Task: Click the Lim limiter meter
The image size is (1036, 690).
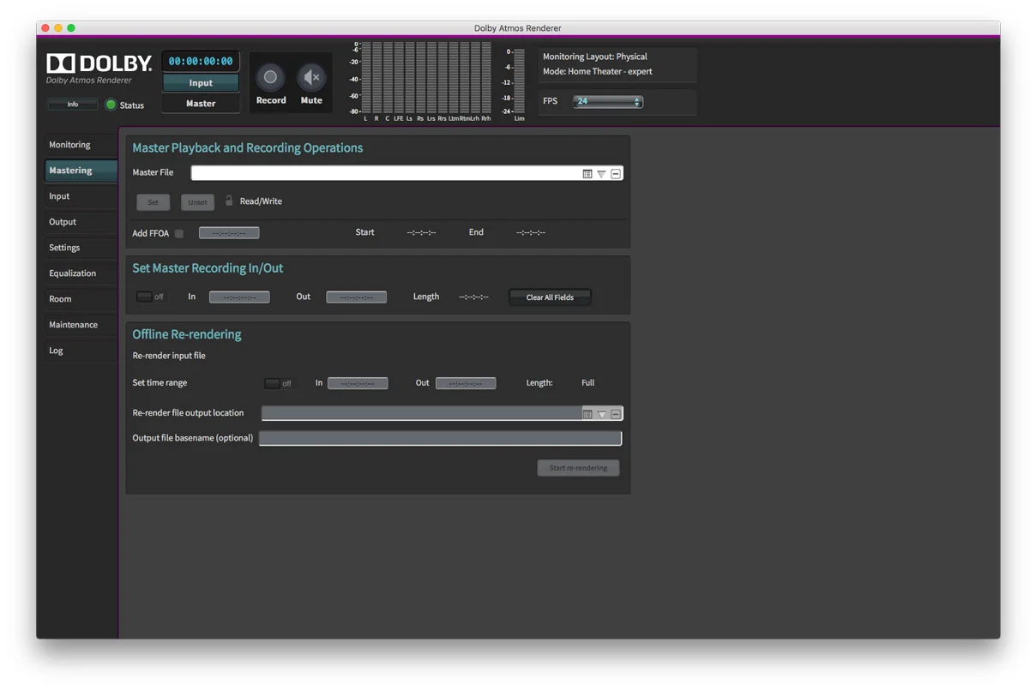Action: (519, 82)
